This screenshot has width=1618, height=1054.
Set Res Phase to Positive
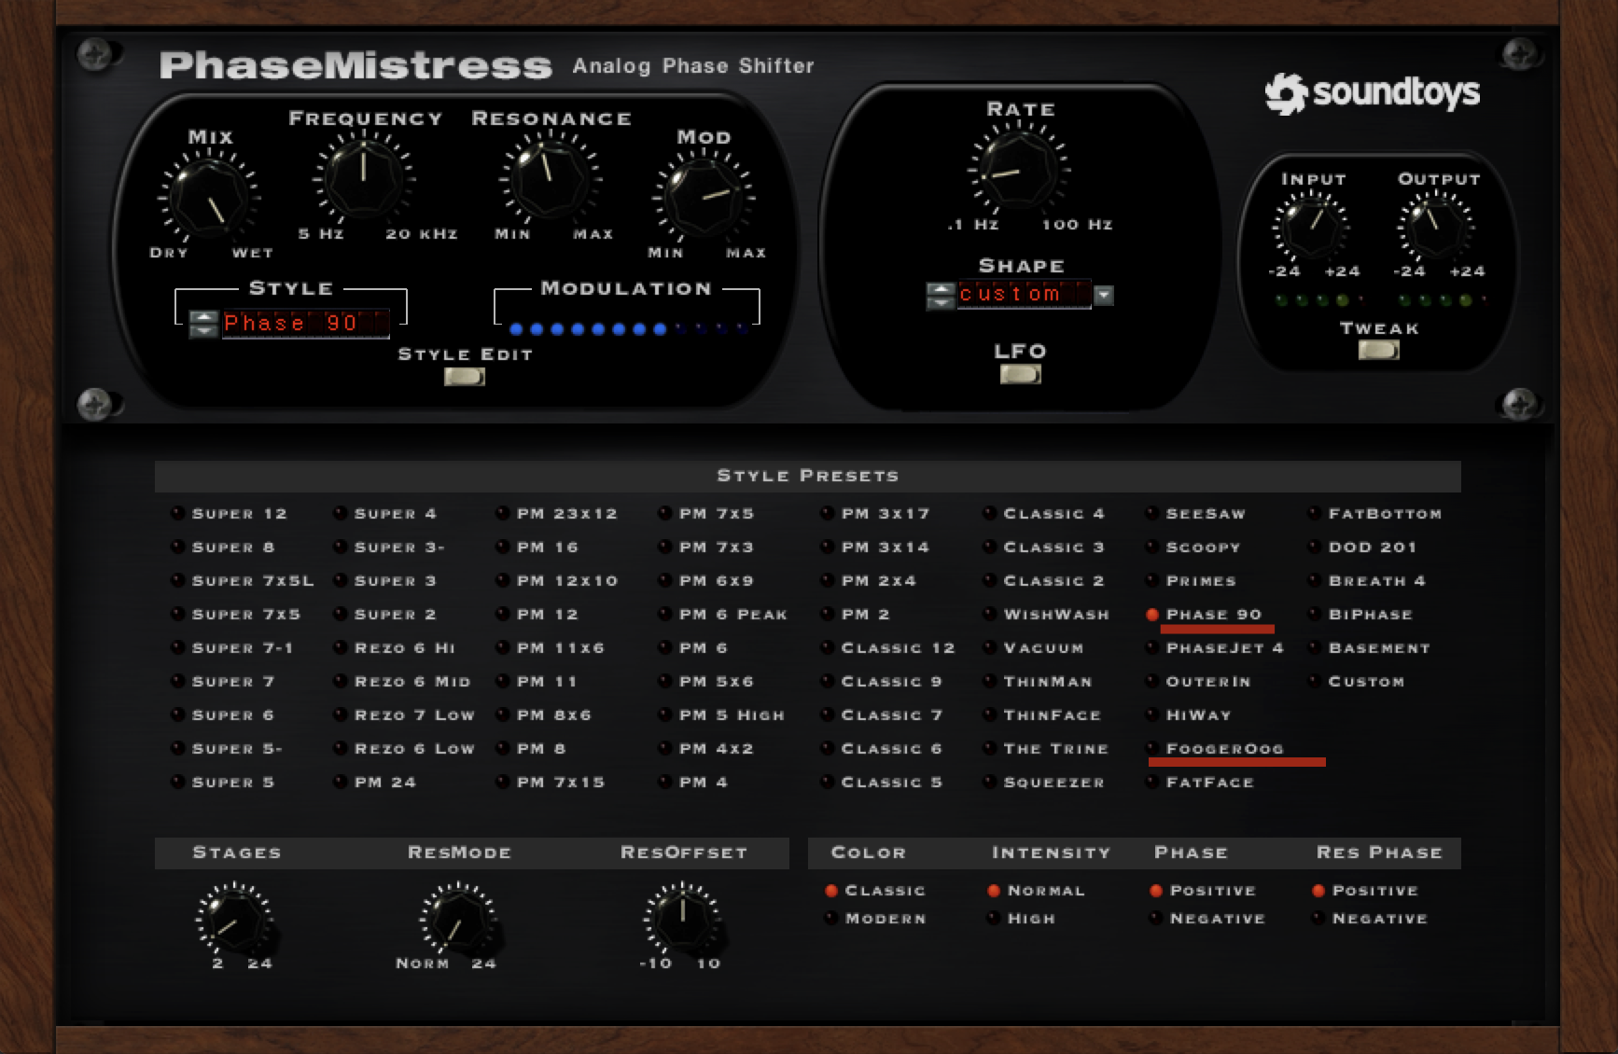coord(1365,891)
